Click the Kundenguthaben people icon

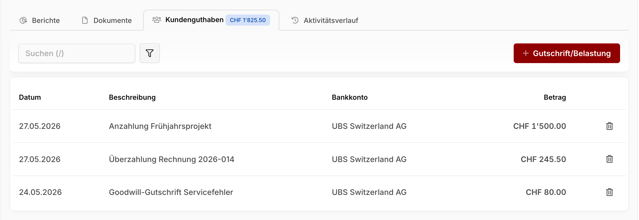click(x=157, y=20)
